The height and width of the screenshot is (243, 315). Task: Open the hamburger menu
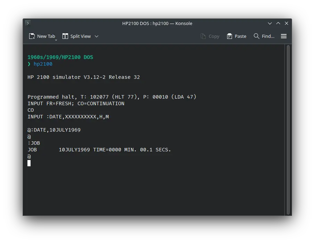pyautogui.click(x=284, y=36)
